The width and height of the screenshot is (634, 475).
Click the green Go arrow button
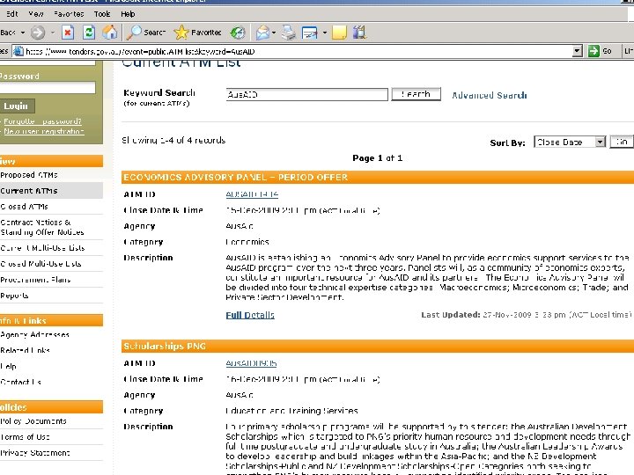[x=600, y=51]
